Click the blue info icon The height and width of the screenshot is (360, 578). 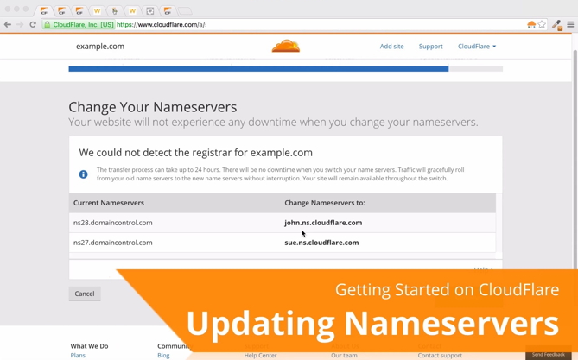coord(84,174)
